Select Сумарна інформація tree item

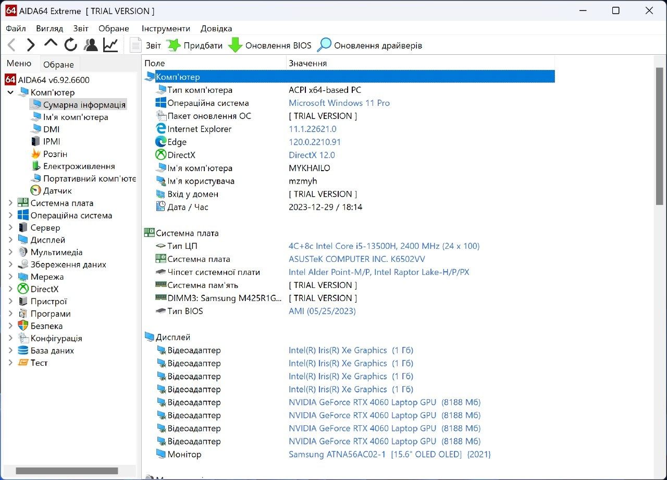click(78, 105)
